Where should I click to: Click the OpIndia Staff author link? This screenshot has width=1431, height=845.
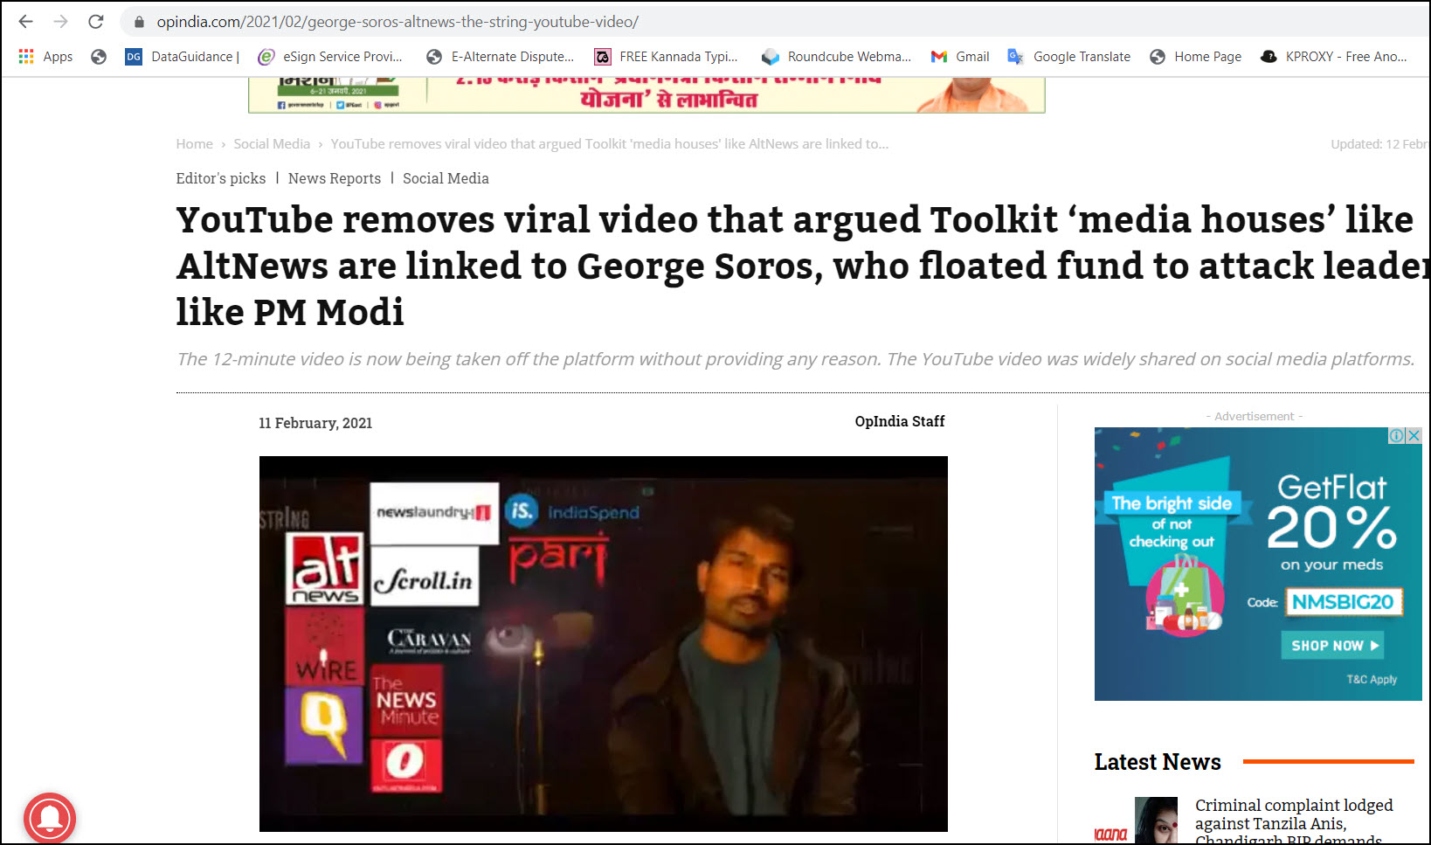pos(900,421)
